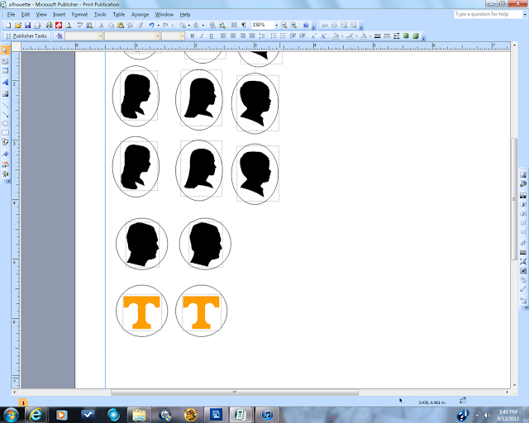Image resolution: width=529 pixels, height=423 pixels.
Task: Select the Select Objects arrow tool
Action: [x=5, y=50]
